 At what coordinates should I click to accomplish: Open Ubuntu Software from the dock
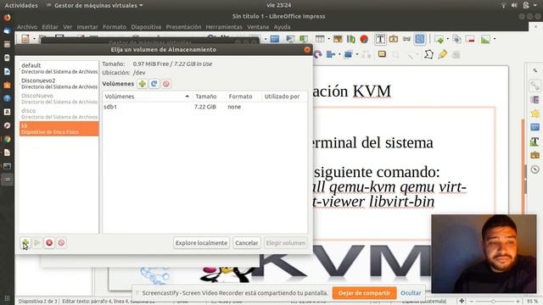[x=7, y=85]
